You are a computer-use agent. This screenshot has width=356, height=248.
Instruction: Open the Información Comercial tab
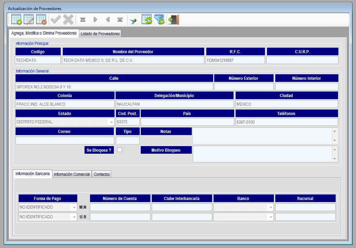pyautogui.click(x=72, y=174)
